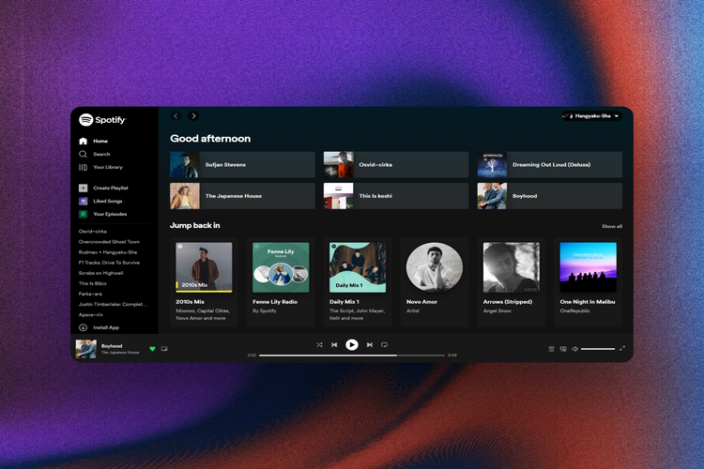Toggle shuffle playback
The width and height of the screenshot is (704, 469).
click(319, 344)
